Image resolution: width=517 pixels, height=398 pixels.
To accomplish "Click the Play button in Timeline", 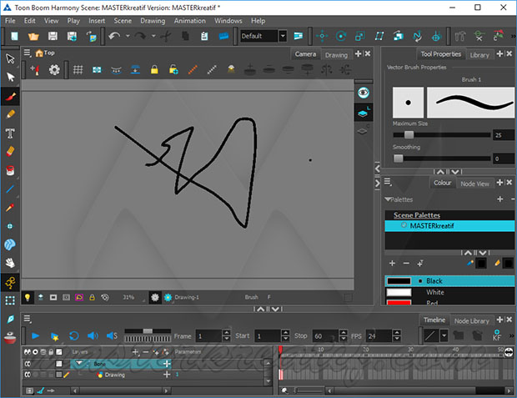I will pos(35,335).
